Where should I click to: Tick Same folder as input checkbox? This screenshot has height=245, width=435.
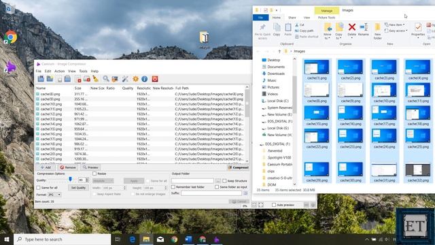[x=217, y=187]
